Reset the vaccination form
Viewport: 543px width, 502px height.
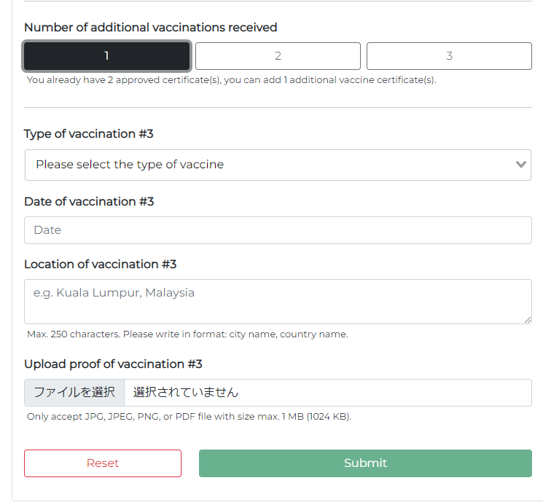(103, 463)
